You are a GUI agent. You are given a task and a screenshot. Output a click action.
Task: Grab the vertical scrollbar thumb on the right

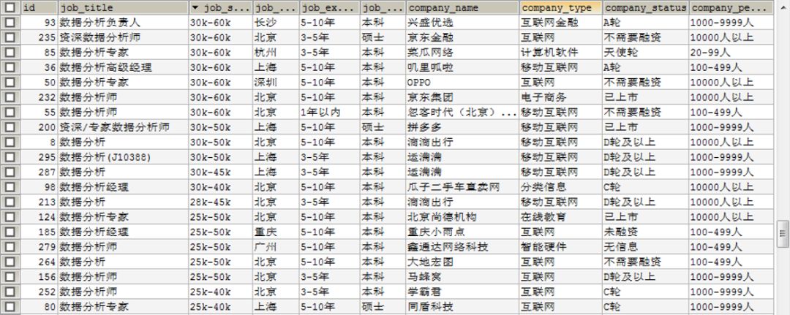[783, 233]
